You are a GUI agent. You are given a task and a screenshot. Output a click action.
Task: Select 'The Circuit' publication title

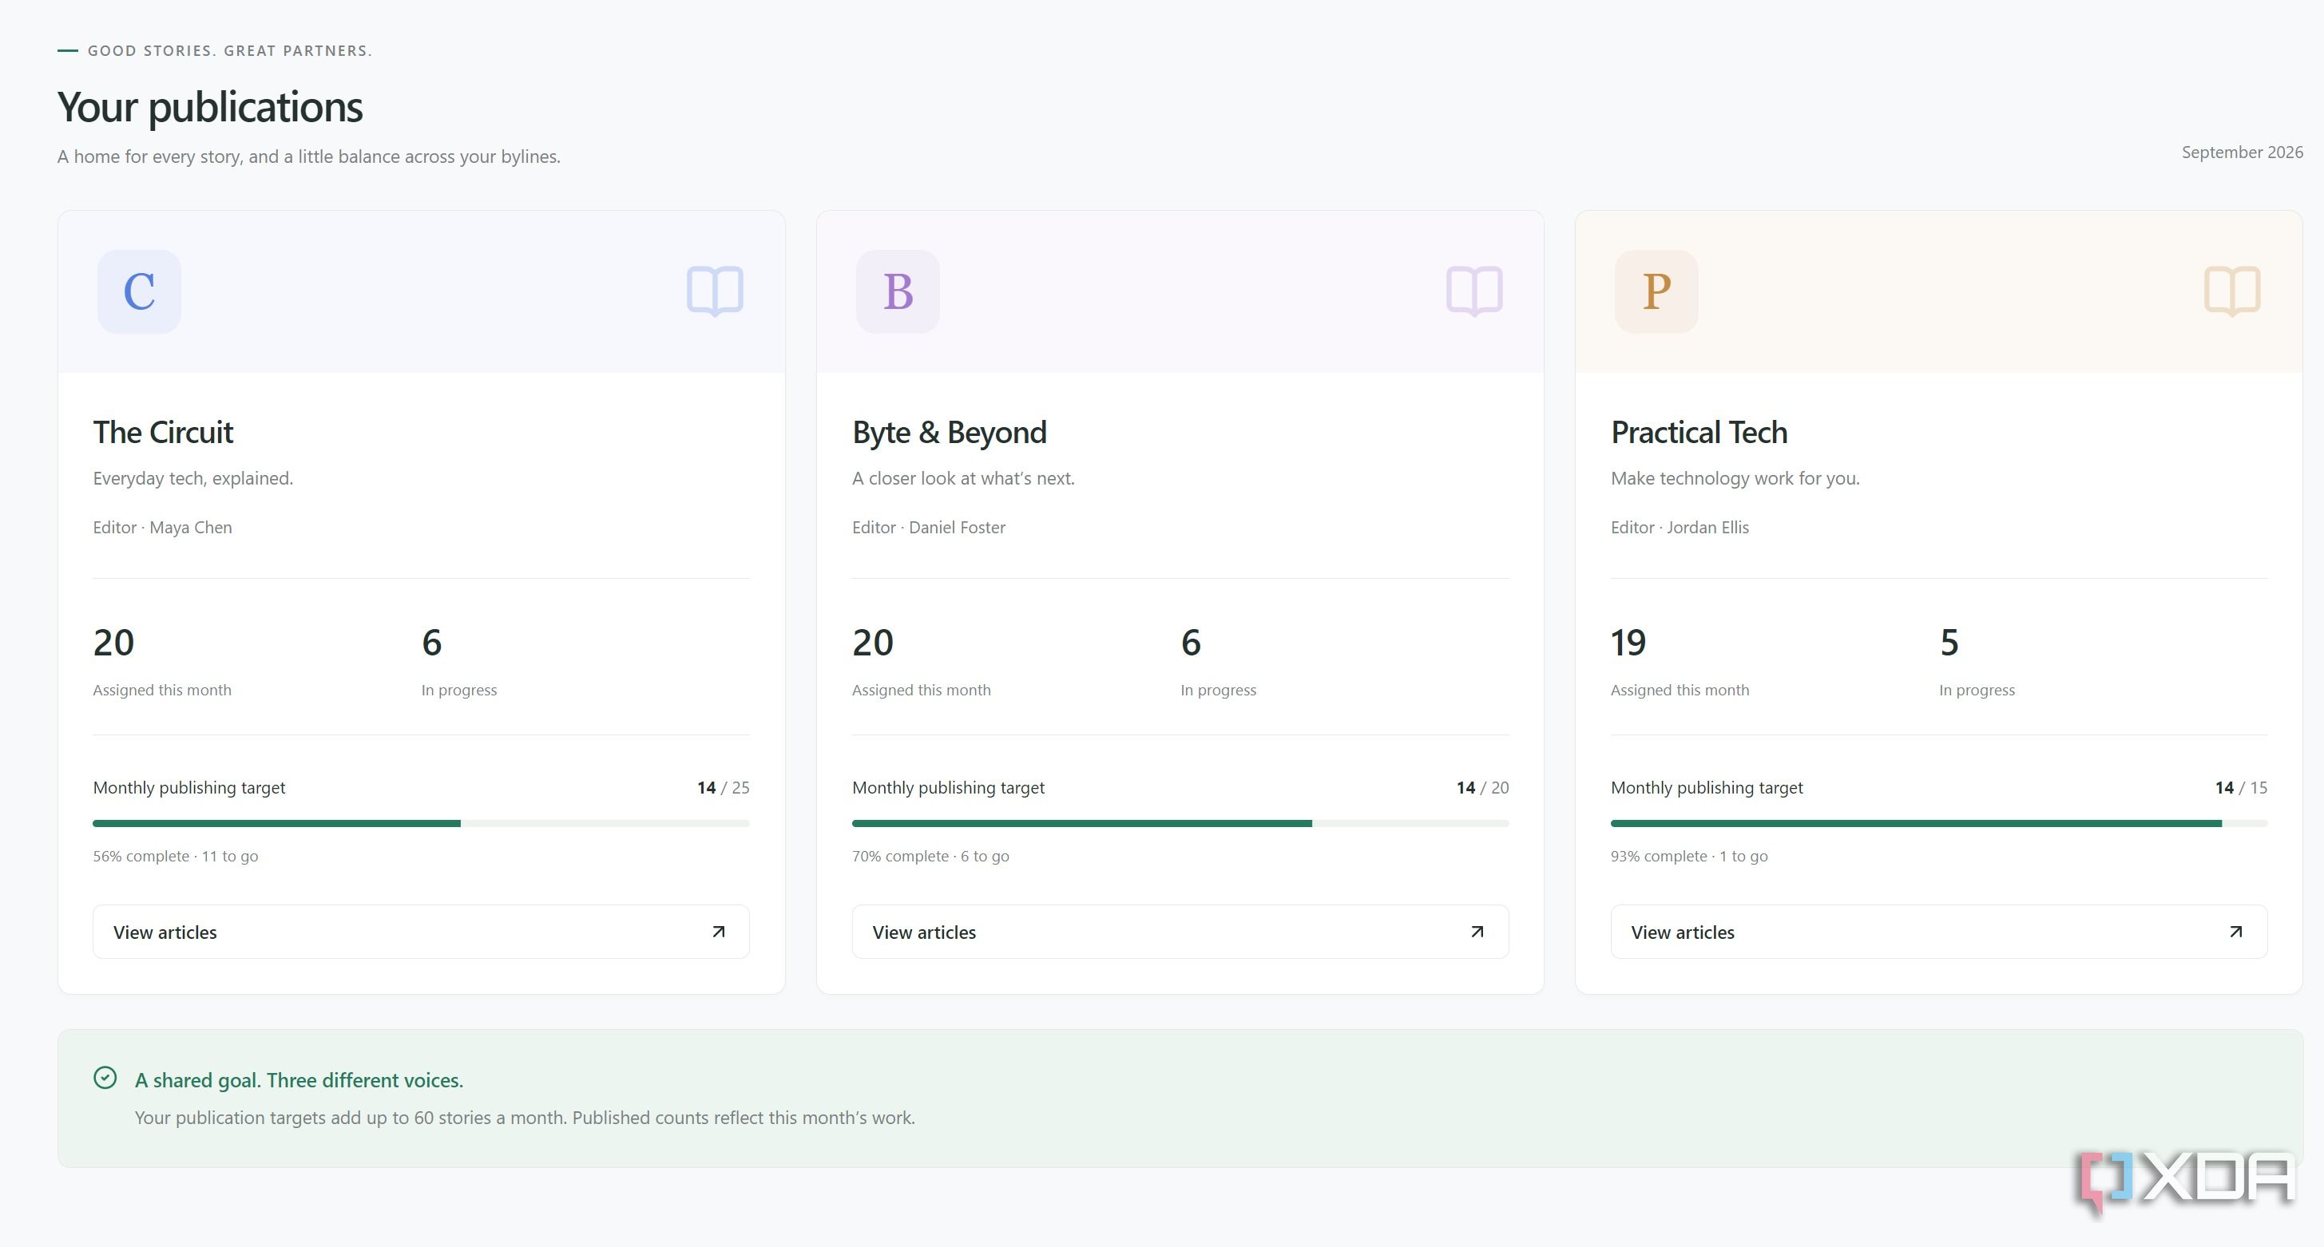[163, 432]
